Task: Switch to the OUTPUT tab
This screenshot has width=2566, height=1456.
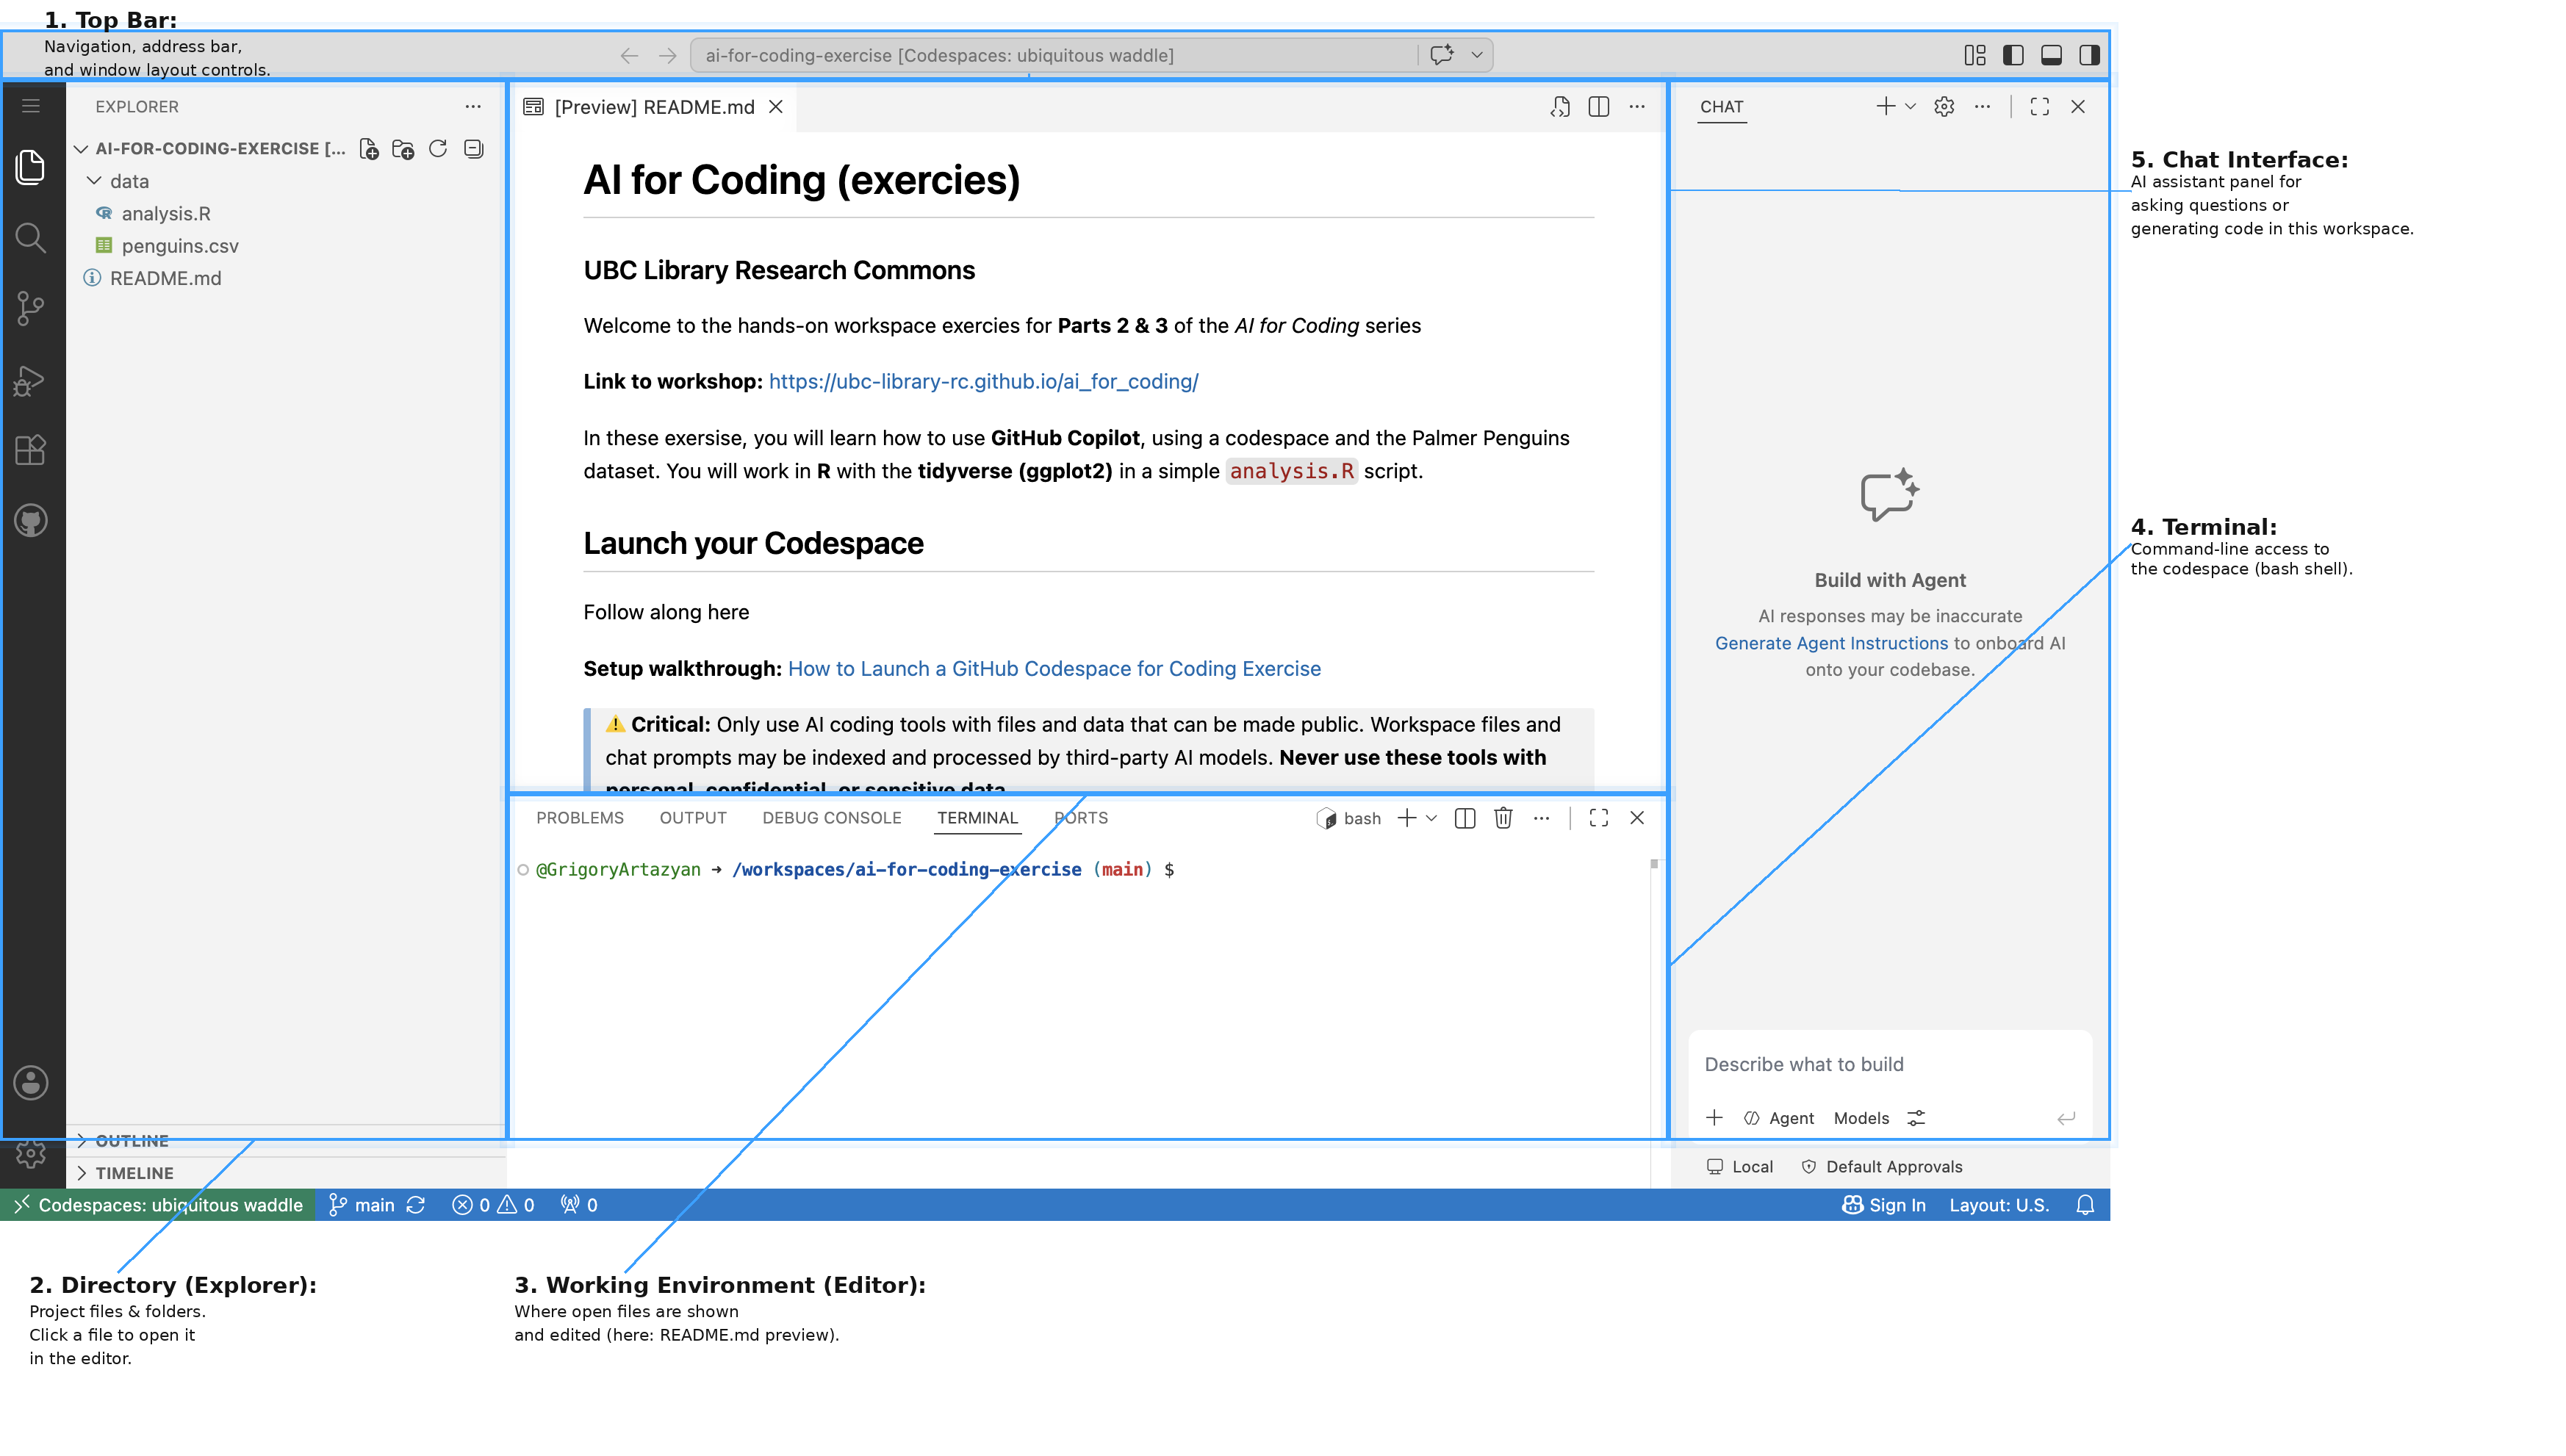Action: (x=692, y=818)
